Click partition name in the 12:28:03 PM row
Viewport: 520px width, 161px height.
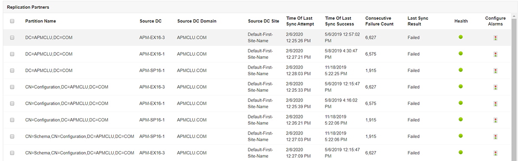[49, 71]
